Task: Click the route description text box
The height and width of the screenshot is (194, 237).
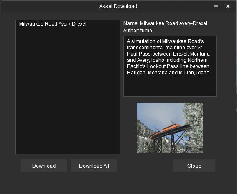Action: [x=170, y=66]
